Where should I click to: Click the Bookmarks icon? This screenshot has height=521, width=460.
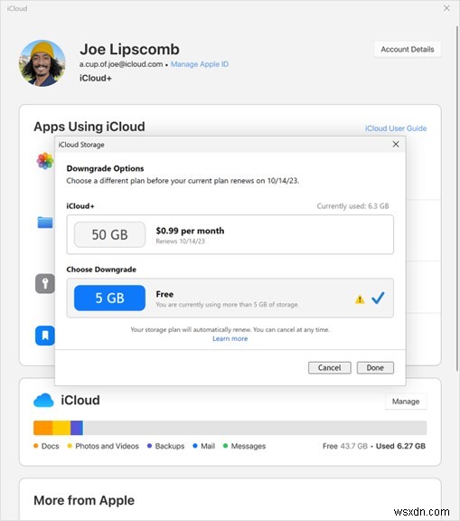point(45,336)
